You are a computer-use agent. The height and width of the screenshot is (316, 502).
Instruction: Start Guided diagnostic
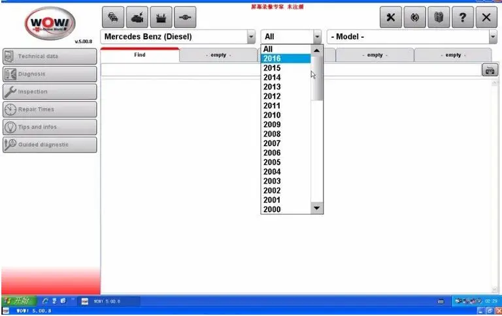[x=50, y=145]
